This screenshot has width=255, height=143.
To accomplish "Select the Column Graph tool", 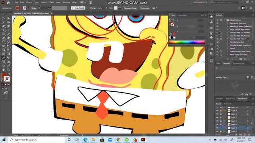I will 8,62.
